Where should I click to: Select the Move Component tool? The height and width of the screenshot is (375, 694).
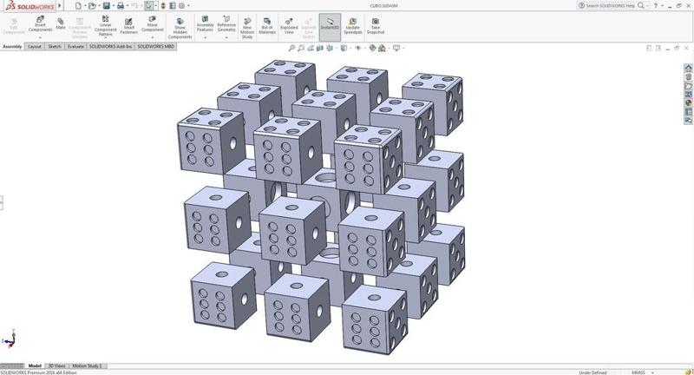pos(153,24)
